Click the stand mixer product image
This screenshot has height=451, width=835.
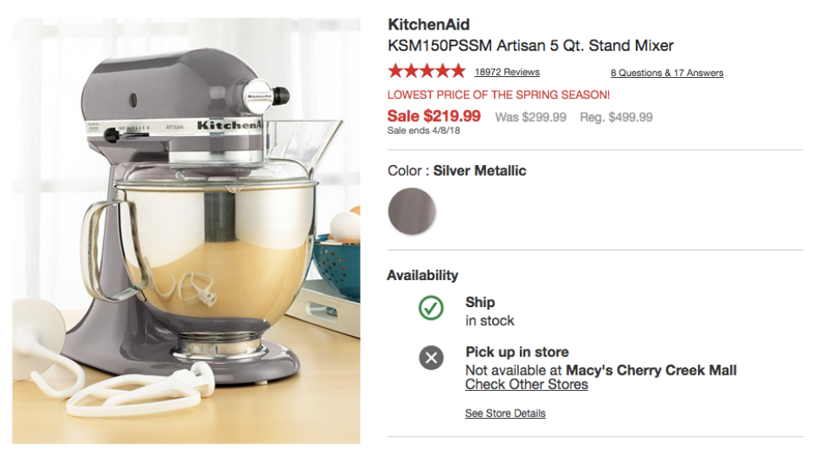pos(186,230)
